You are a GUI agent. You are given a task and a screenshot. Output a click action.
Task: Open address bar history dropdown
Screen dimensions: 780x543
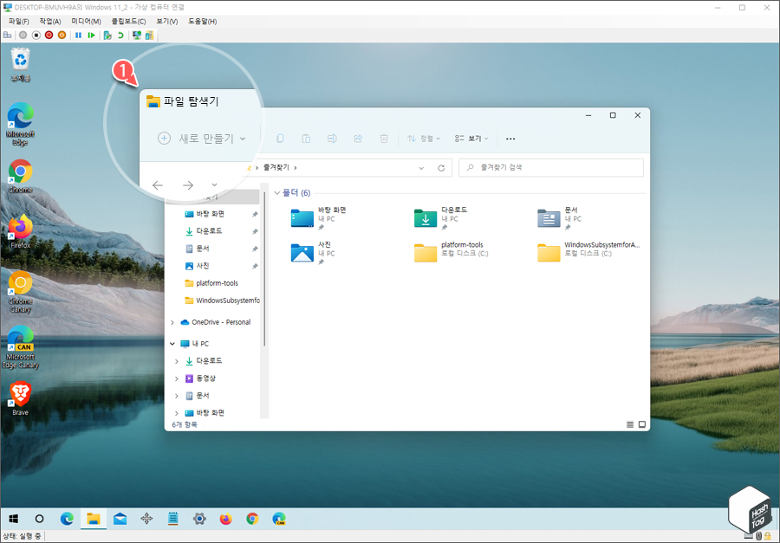pos(421,168)
